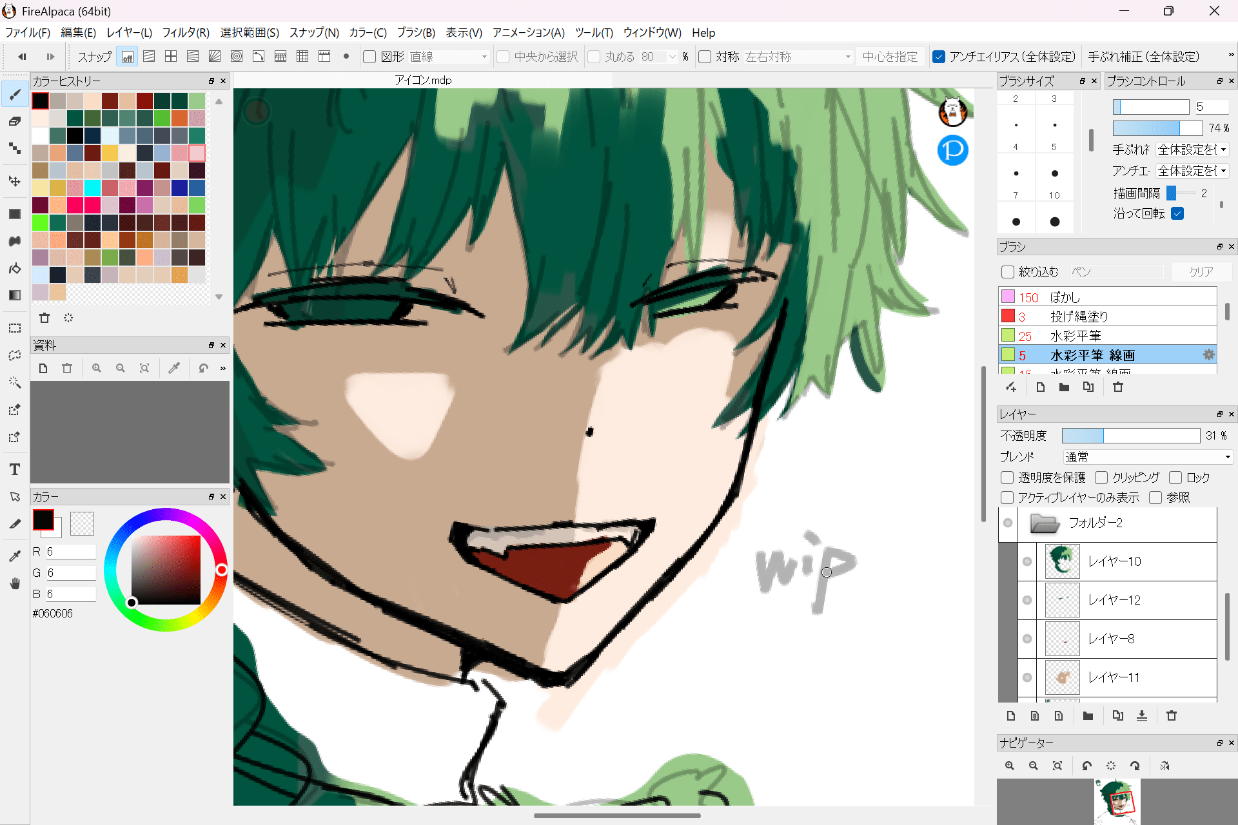
Task: Adjust the 不透明度 opacity slider
Action: (1130, 436)
